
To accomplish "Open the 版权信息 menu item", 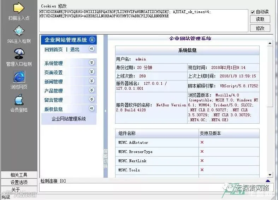I will [54, 109].
